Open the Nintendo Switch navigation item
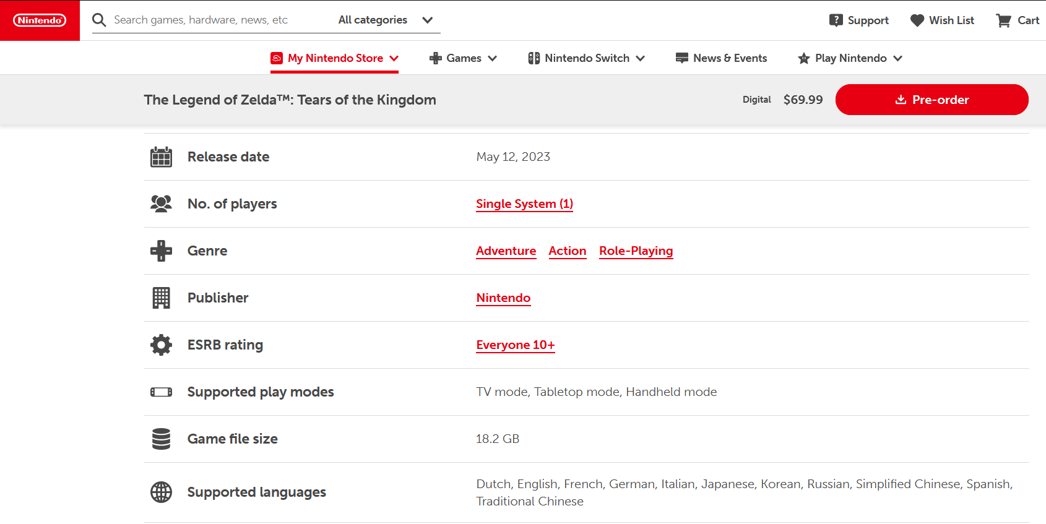The width and height of the screenshot is (1046, 524). pyautogui.click(x=586, y=58)
